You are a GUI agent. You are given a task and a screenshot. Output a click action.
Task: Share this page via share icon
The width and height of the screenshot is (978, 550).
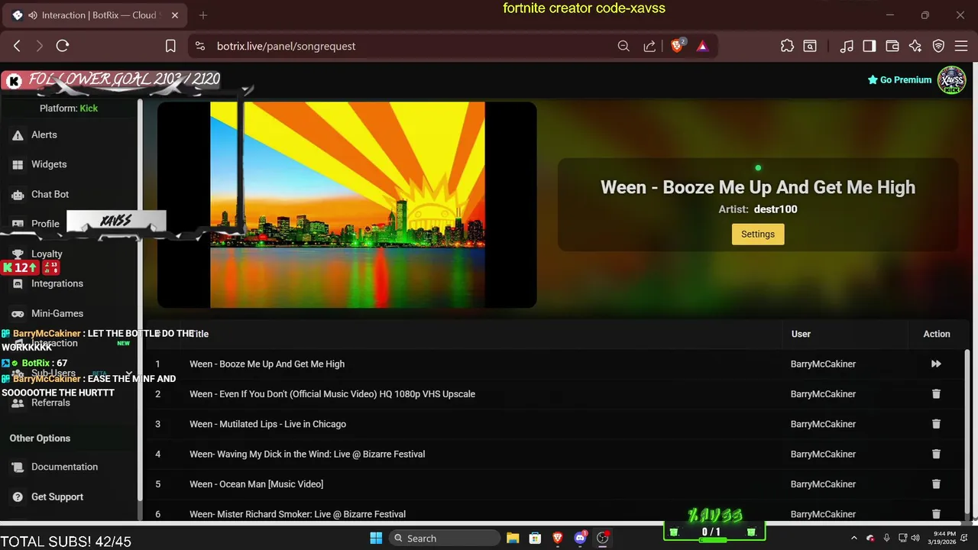click(649, 46)
